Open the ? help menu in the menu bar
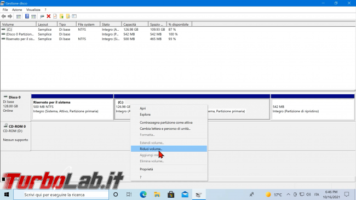Screen dimensions: 356x200 45,10
